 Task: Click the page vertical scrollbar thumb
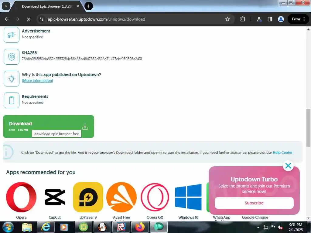coord(308,128)
